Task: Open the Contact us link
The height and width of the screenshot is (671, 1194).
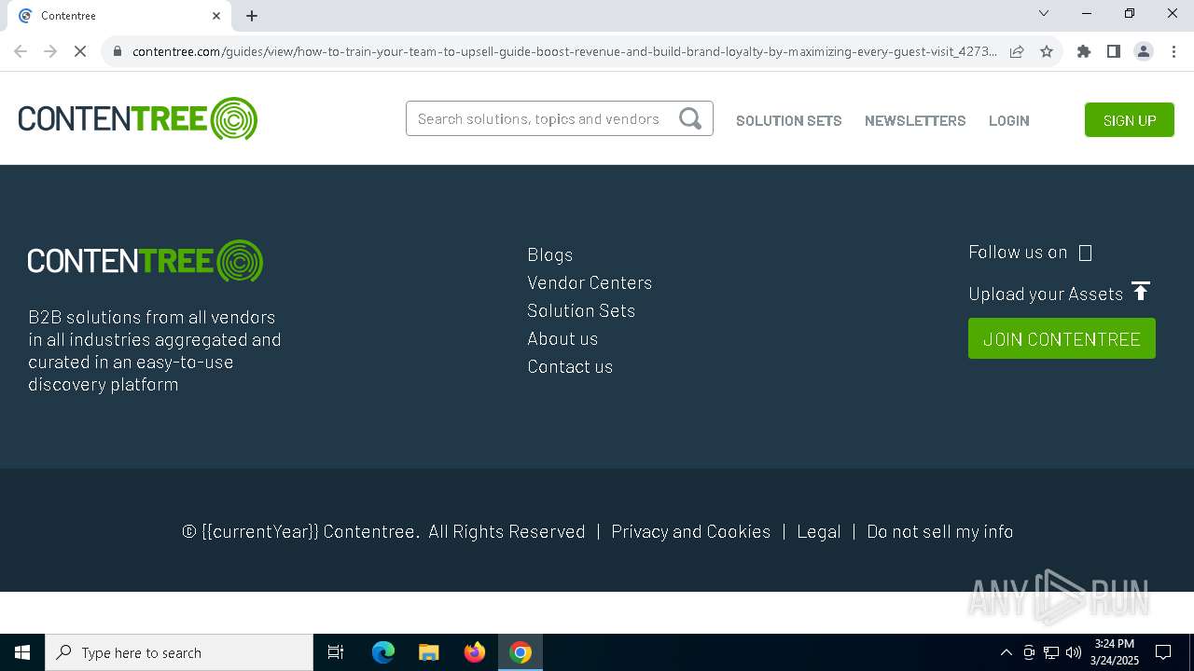Action: [x=570, y=366]
